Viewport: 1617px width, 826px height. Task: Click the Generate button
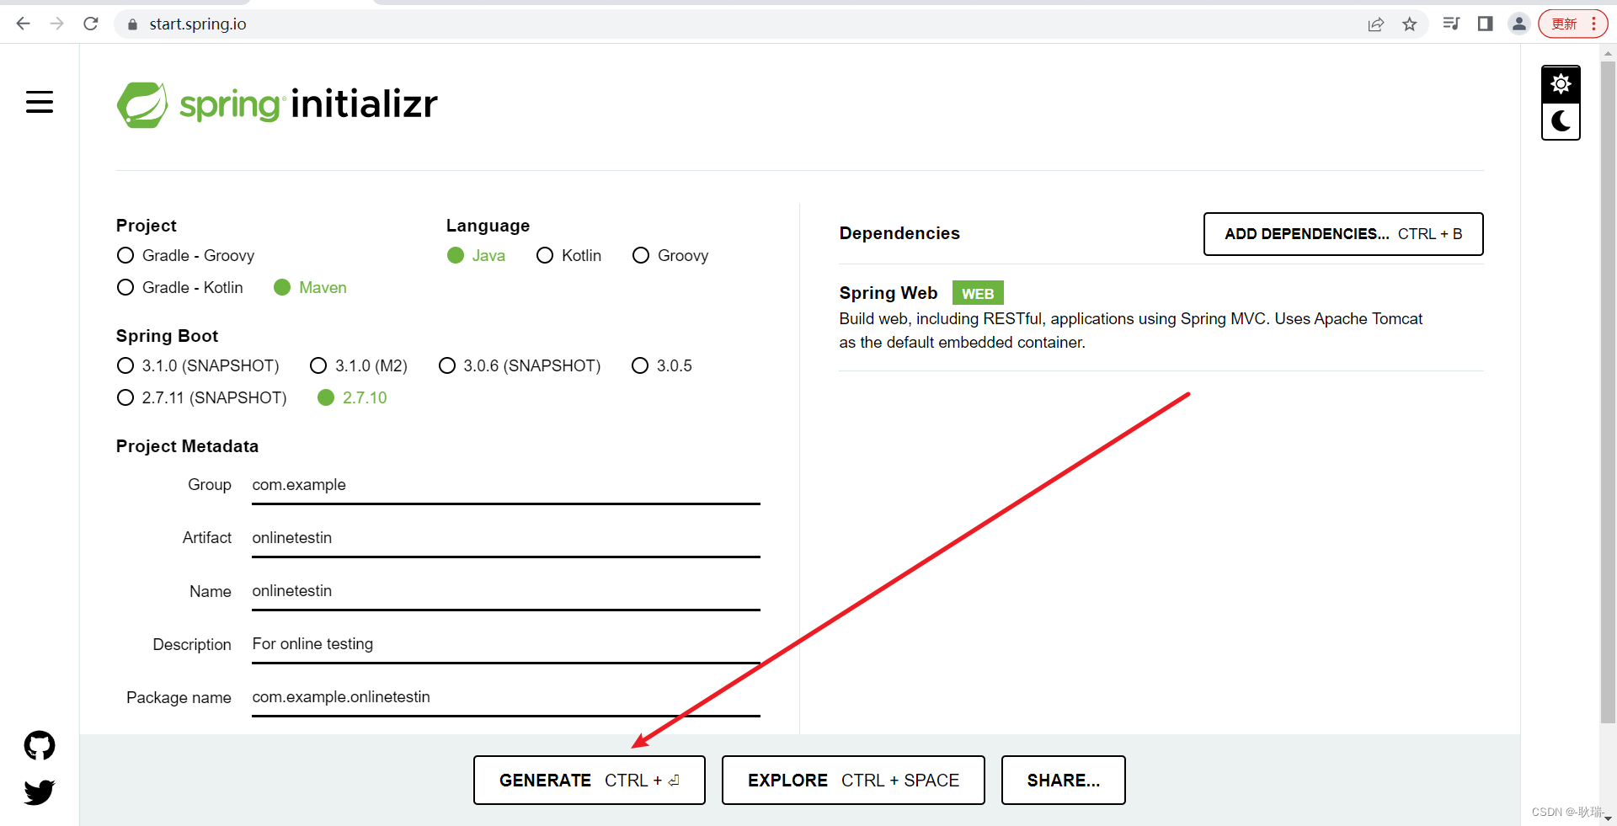(x=590, y=781)
